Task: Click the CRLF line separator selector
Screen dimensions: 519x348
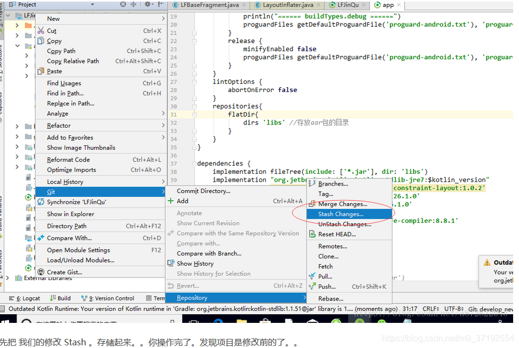Action: tap(430, 308)
